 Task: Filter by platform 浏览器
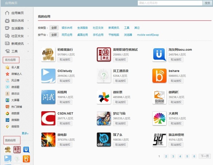128,35
